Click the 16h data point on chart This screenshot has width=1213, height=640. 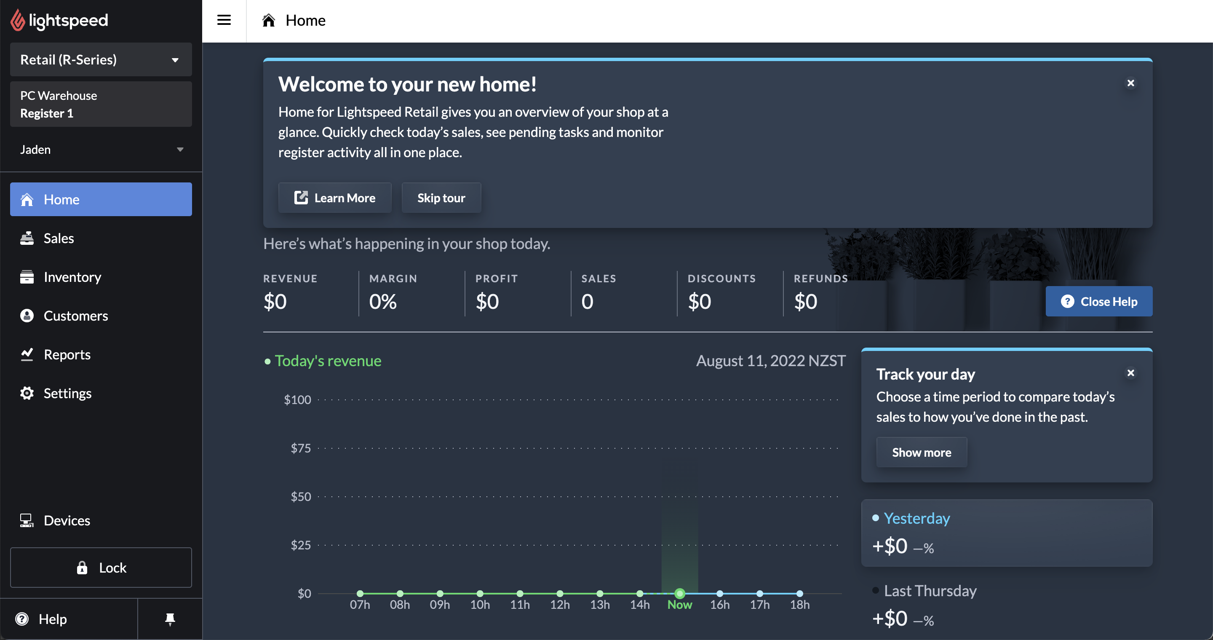click(x=719, y=593)
